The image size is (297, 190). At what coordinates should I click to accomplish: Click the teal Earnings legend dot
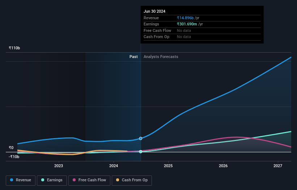coord(43,180)
